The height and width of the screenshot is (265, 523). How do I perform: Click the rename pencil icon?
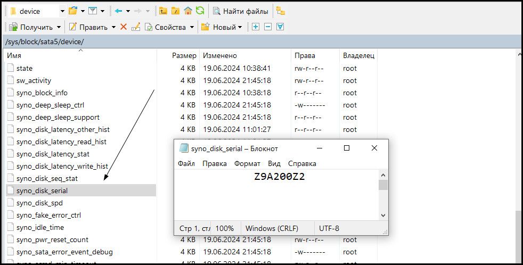click(x=136, y=27)
